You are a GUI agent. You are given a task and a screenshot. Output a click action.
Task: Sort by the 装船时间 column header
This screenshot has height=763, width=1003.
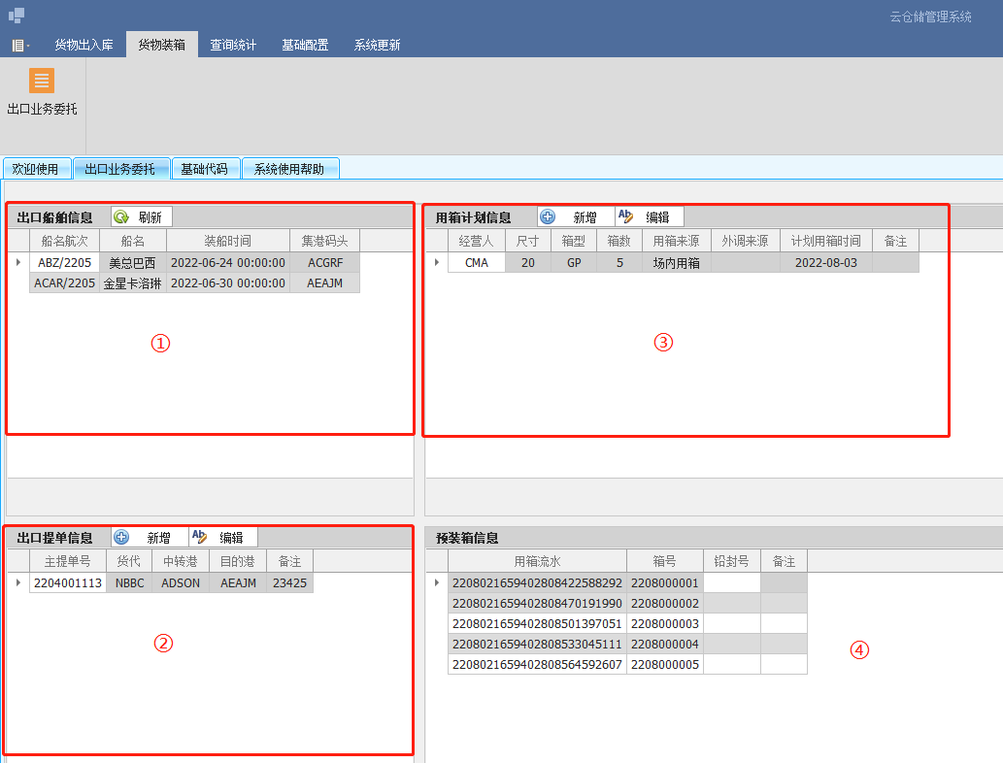(x=227, y=241)
